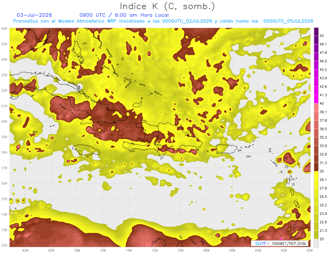329x254 pixels.
Task: Click the color bar label '23.9'
Action: [323, 214]
